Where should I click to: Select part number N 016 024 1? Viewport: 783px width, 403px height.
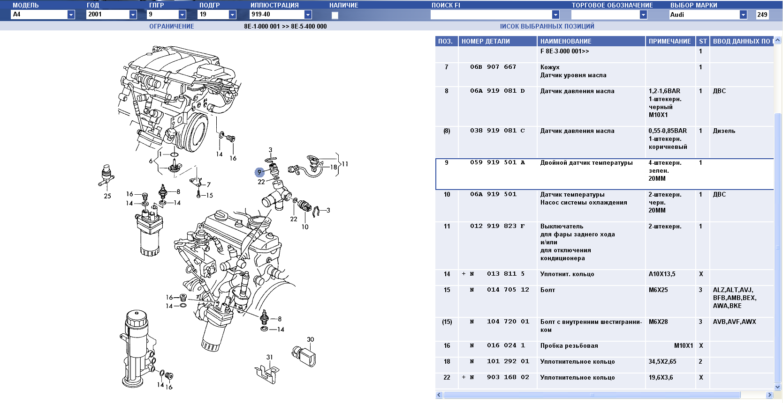point(497,345)
